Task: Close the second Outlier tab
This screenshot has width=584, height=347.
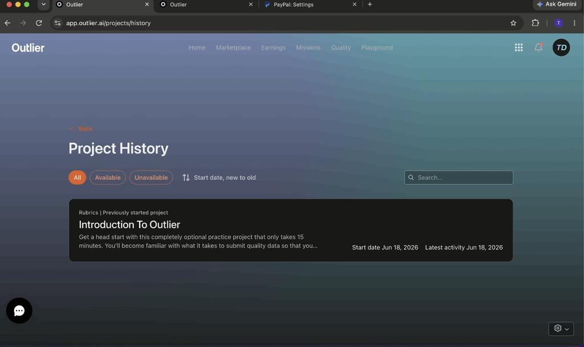Action: (x=251, y=5)
